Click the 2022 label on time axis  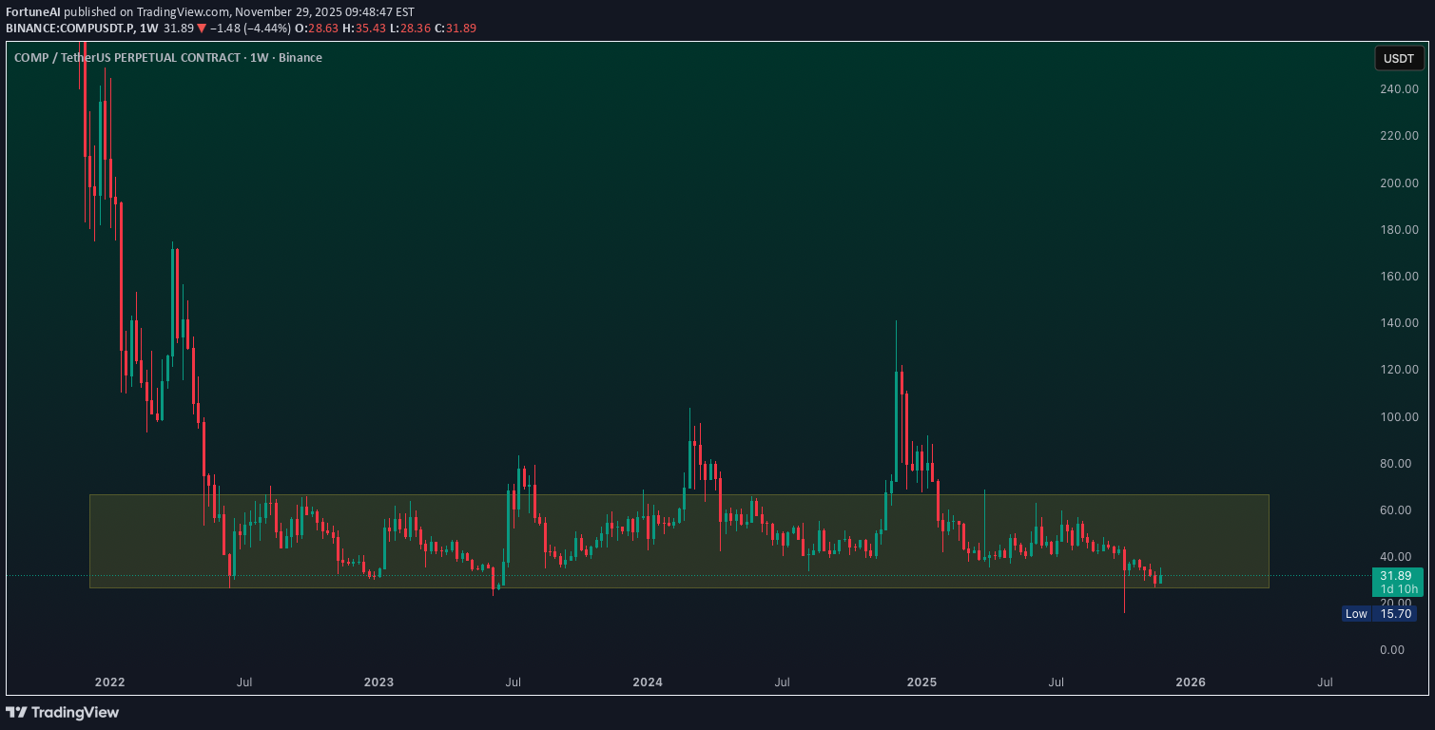(110, 682)
